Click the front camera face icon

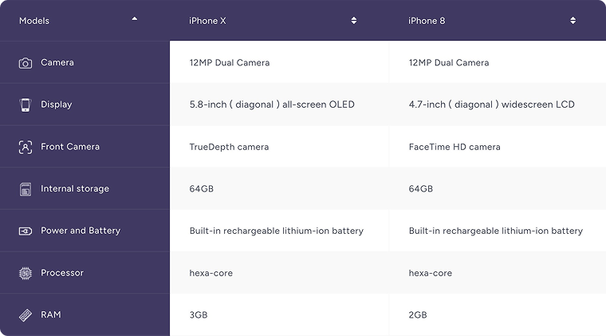pyautogui.click(x=26, y=147)
